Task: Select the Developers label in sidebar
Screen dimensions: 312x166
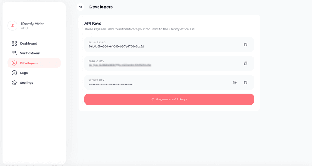Action: (29, 63)
